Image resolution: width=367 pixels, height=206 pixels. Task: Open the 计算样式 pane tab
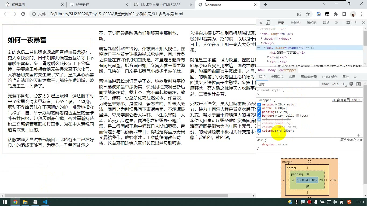point(277,77)
